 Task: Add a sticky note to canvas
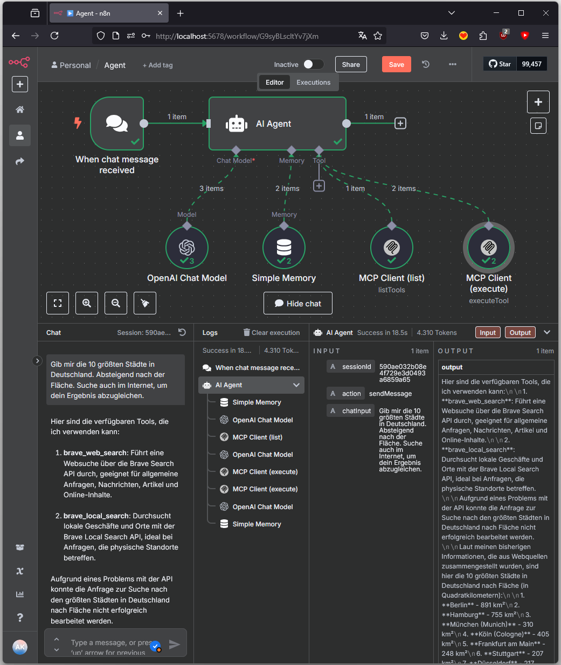click(538, 126)
